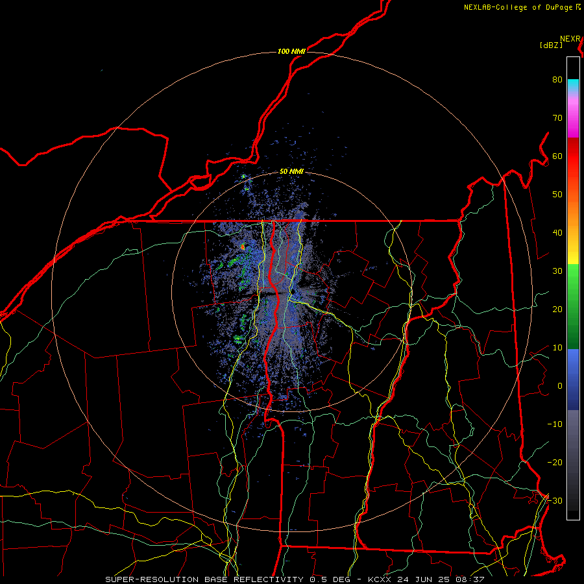Click the 100 NMI range ring label
584x584 pixels.
tap(291, 51)
